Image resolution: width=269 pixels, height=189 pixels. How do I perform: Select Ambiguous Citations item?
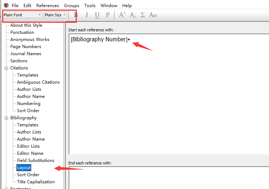coord(38,82)
